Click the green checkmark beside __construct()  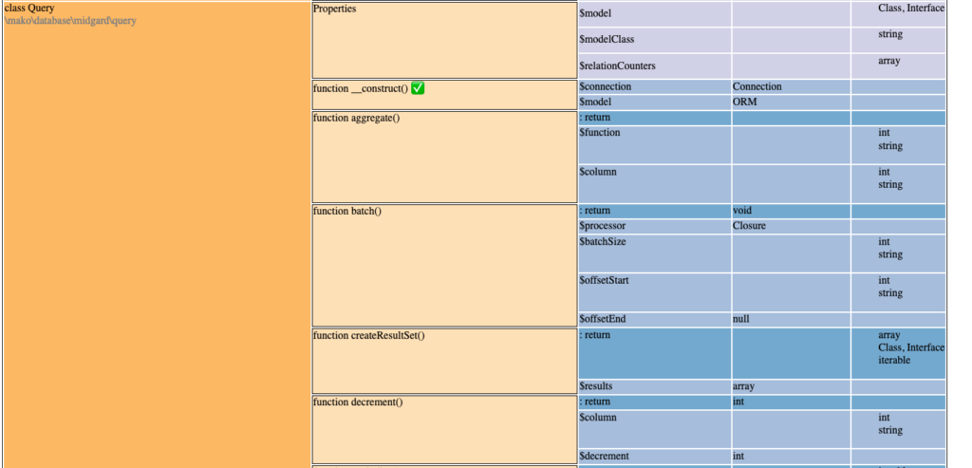click(x=418, y=88)
